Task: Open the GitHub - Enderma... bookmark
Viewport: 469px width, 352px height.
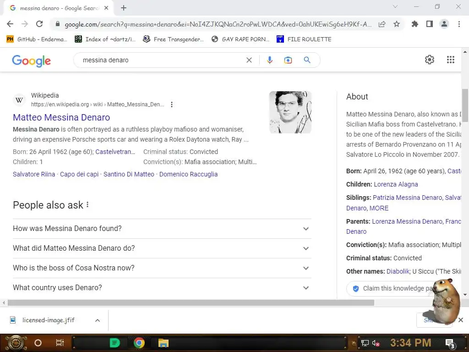Action: 37,39
